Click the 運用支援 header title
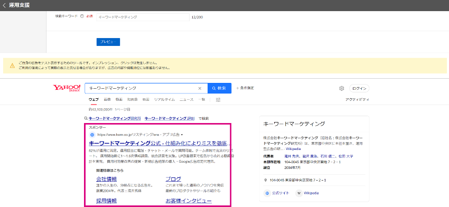This screenshot has height=207, width=449. 19,5
